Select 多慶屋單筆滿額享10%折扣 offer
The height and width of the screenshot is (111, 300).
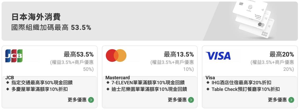40,89
